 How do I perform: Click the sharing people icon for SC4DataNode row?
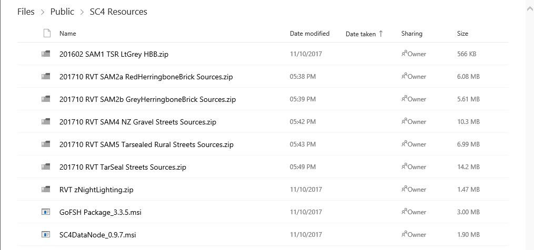(x=405, y=234)
